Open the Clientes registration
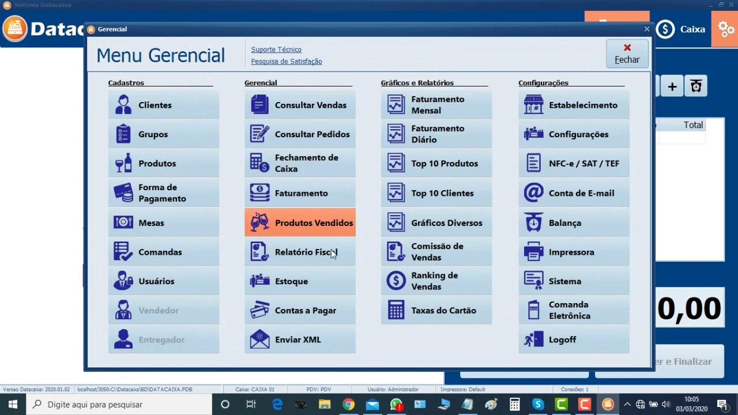 (164, 105)
